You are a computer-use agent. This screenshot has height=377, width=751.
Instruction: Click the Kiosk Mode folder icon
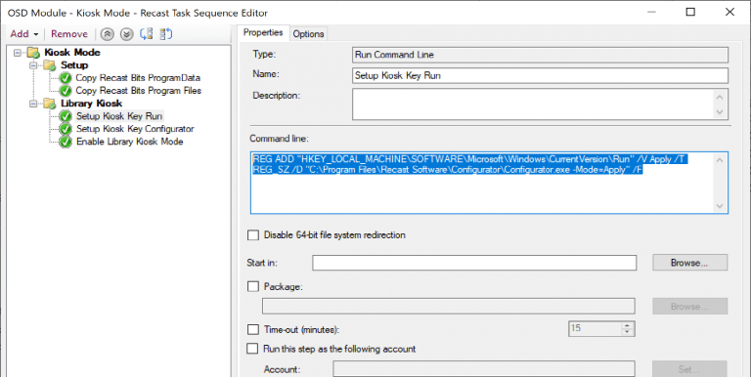(x=33, y=53)
